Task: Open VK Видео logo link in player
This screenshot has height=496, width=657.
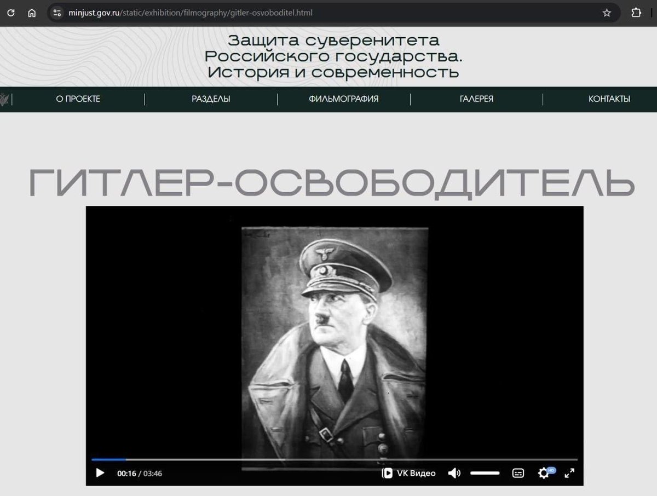Action: point(408,473)
